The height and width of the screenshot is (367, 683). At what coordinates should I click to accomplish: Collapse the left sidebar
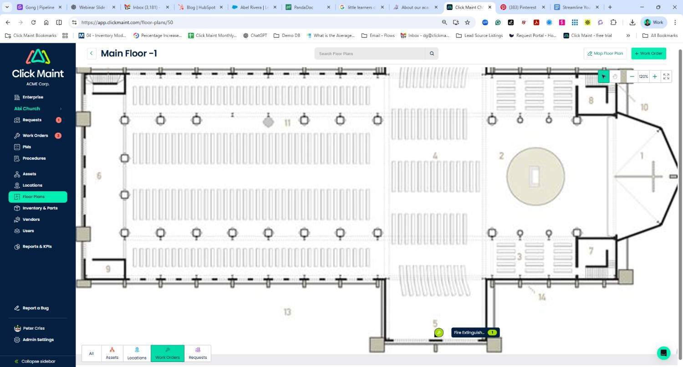click(35, 361)
